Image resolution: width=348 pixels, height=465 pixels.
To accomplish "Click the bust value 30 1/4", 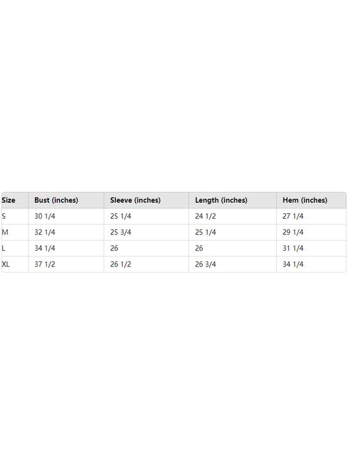I will [x=45, y=216].
